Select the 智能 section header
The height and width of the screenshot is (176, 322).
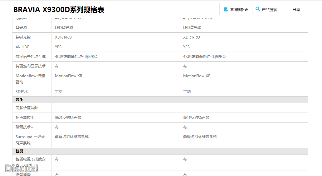19,151
